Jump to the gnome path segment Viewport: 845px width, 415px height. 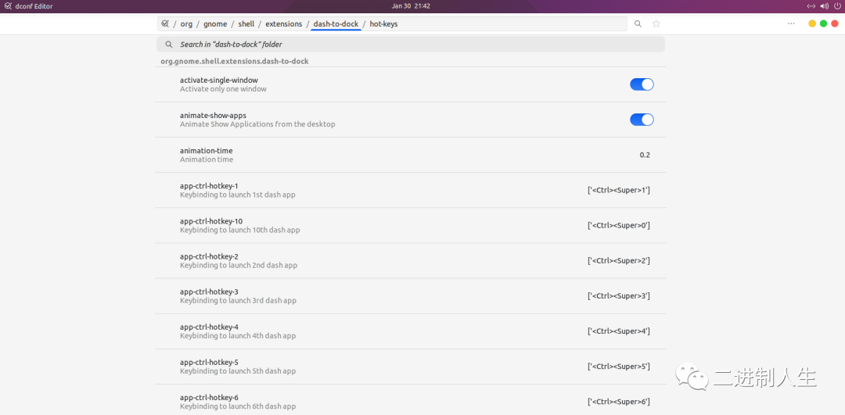click(215, 24)
